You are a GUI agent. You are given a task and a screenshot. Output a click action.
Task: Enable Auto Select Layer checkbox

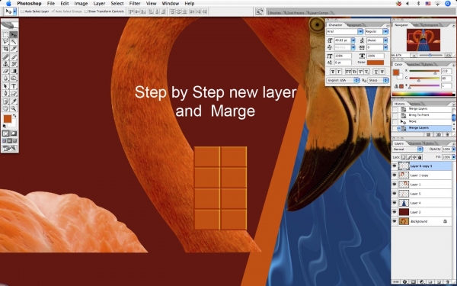click(x=22, y=11)
